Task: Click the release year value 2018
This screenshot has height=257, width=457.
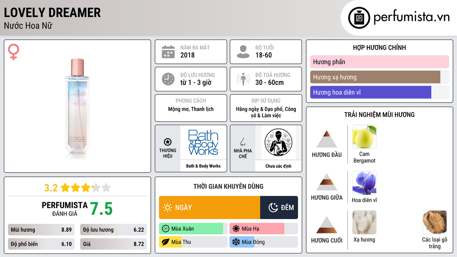Action: [x=187, y=55]
